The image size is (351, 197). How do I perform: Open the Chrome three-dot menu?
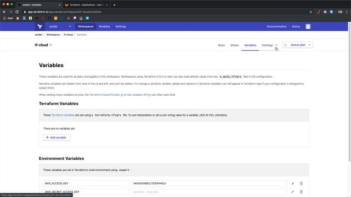[347, 12]
